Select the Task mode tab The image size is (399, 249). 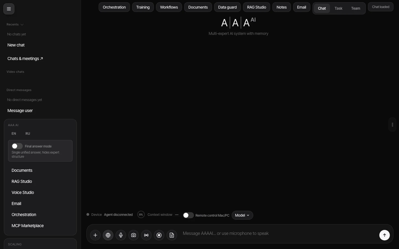coord(339,8)
